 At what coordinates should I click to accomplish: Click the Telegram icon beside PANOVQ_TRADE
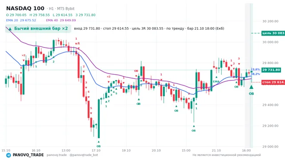(x=8, y=155)
